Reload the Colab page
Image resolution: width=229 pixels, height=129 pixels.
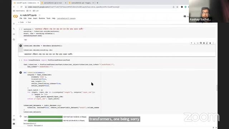pos(21,7)
